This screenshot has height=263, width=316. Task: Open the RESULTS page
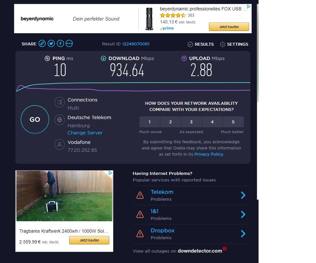point(201,44)
